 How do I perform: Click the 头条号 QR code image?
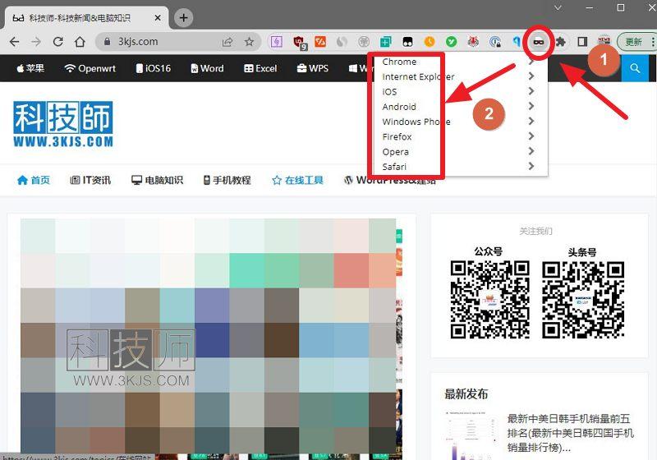click(x=583, y=299)
